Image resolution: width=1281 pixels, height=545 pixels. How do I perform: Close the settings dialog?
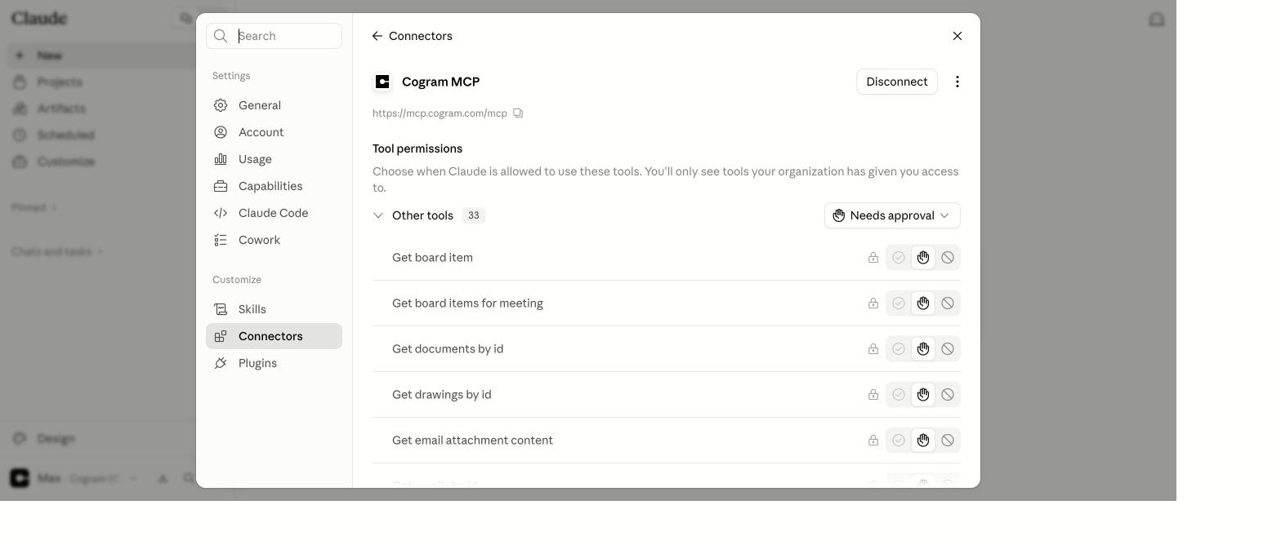point(957,36)
